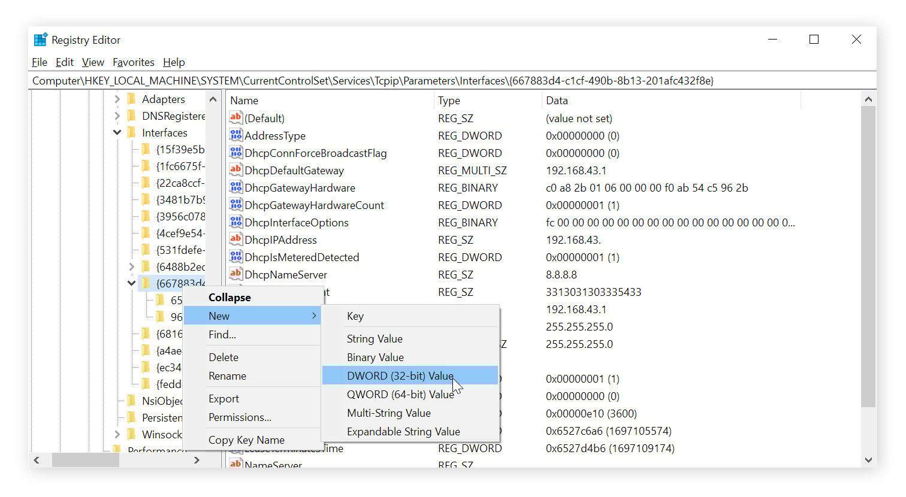Open the Help menu

tap(174, 62)
